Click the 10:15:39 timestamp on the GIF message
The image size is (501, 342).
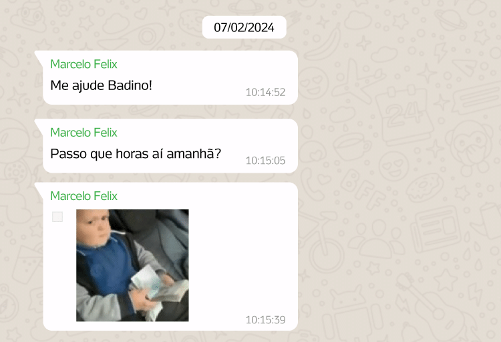[265, 320]
